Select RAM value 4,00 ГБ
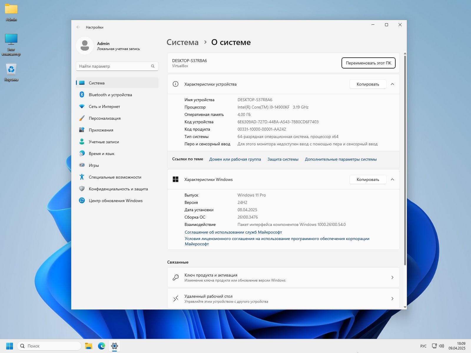This screenshot has height=353, width=471. 244,114
